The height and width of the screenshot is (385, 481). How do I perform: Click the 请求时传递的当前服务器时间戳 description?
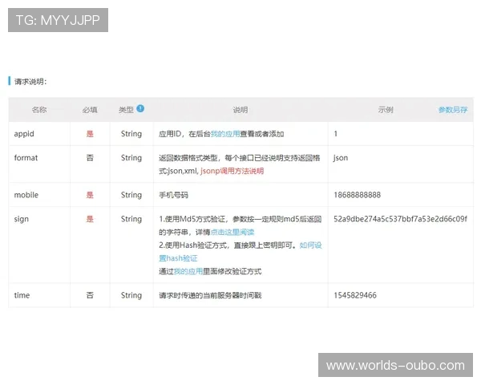[210, 295]
